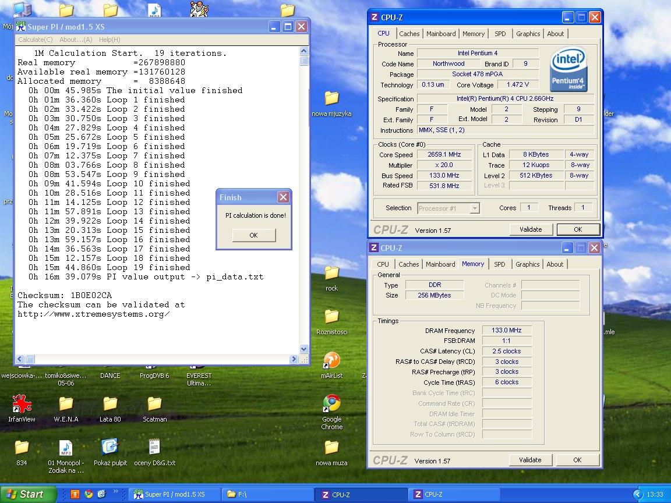Screen dimensions: 671x503
Task: Open the nowa muza folder
Action: [x=331, y=447]
